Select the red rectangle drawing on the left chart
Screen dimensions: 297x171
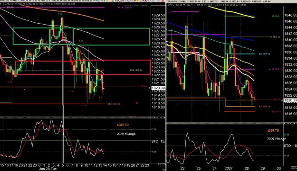(x=83, y=67)
